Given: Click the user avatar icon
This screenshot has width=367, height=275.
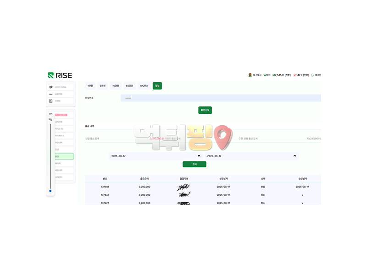Looking at the screenshot, I should click(250, 75).
